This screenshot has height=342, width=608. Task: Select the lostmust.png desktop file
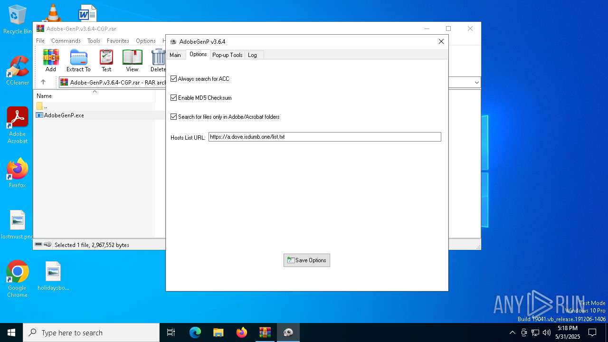18,225
